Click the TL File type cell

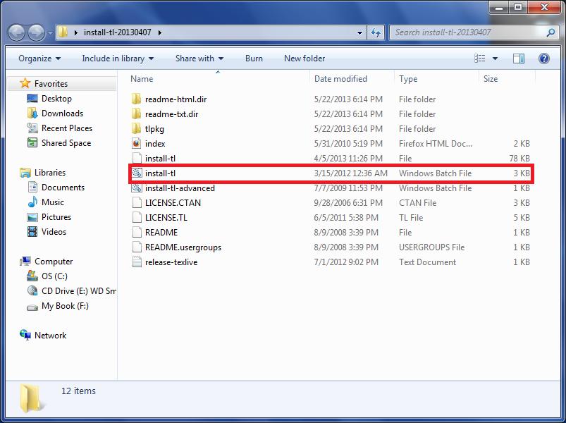(411, 218)
